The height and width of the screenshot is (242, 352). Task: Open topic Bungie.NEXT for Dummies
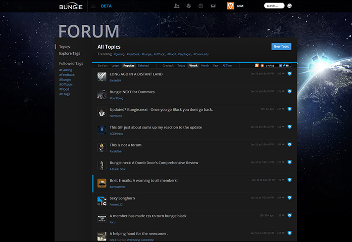132,92
